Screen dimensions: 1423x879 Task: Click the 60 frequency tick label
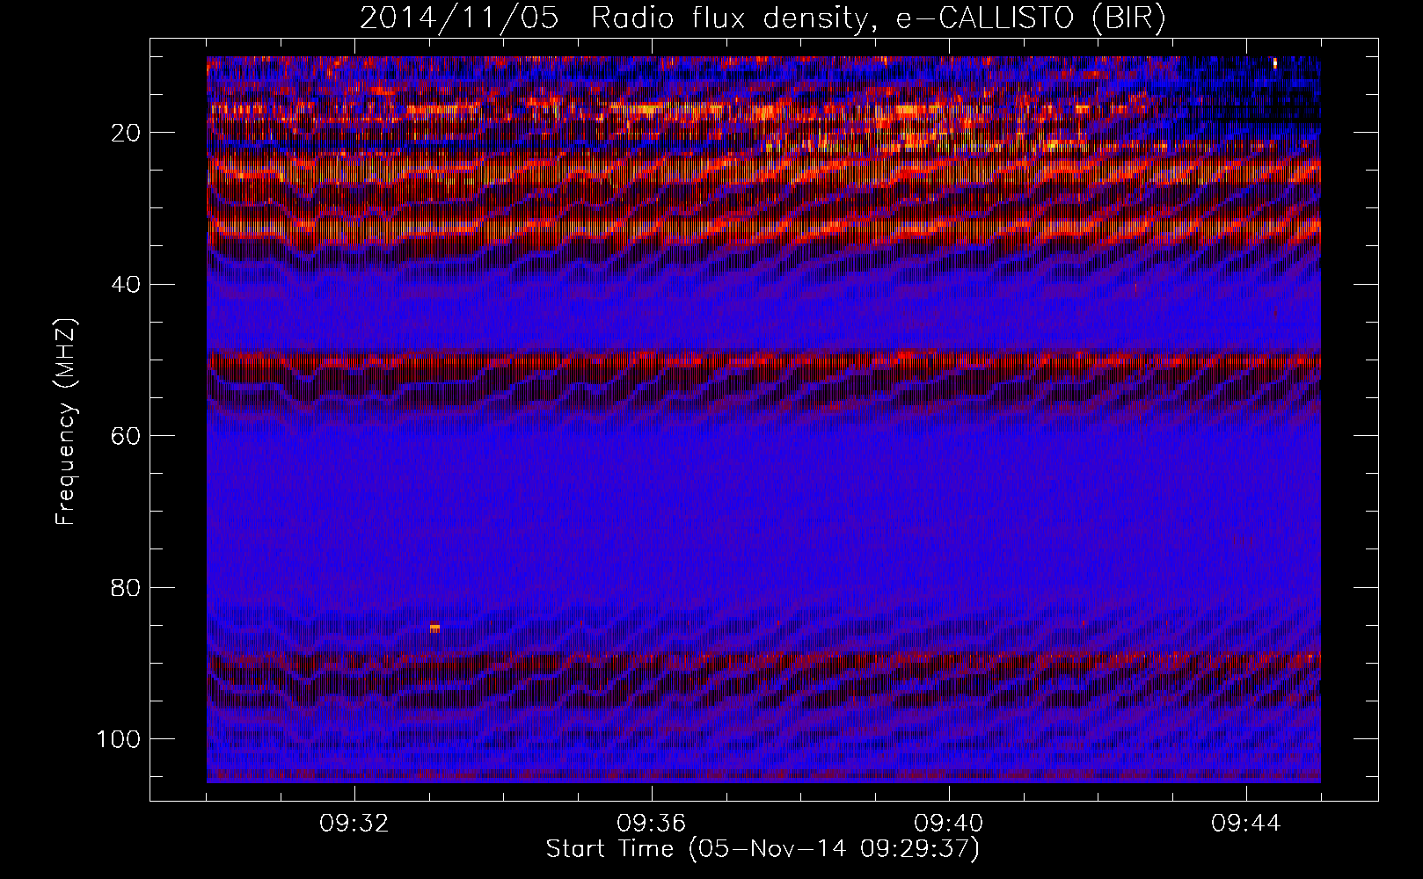point(126,436)
